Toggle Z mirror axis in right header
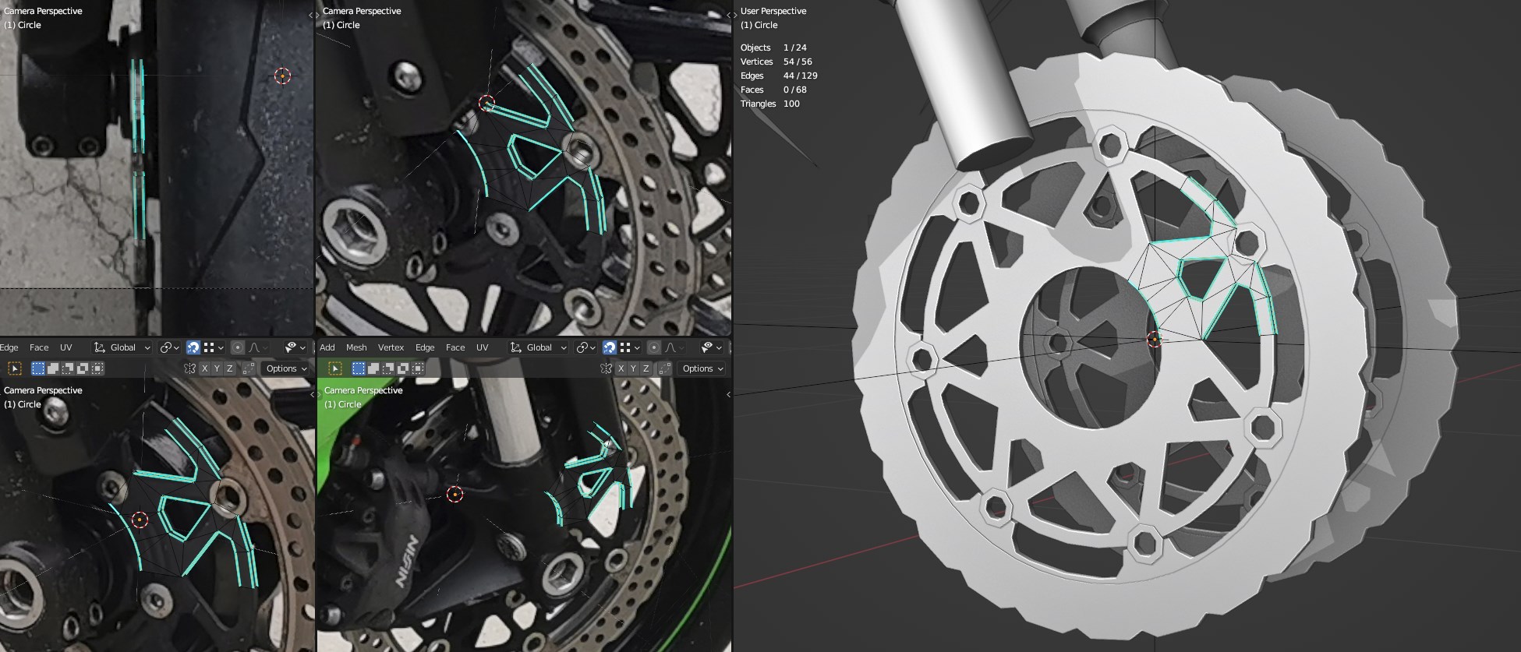This screenshot has width=1521, height=652. point(646,368)
